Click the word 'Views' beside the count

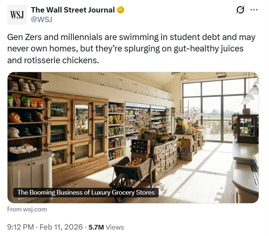pyautogui.click(x=115, y=227)
